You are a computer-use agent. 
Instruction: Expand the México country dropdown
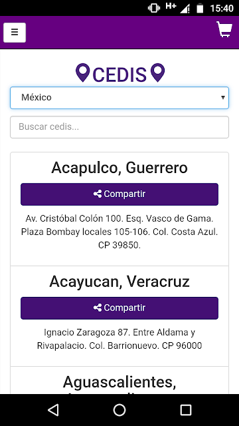pyautogui.click(x=119, y=98)
